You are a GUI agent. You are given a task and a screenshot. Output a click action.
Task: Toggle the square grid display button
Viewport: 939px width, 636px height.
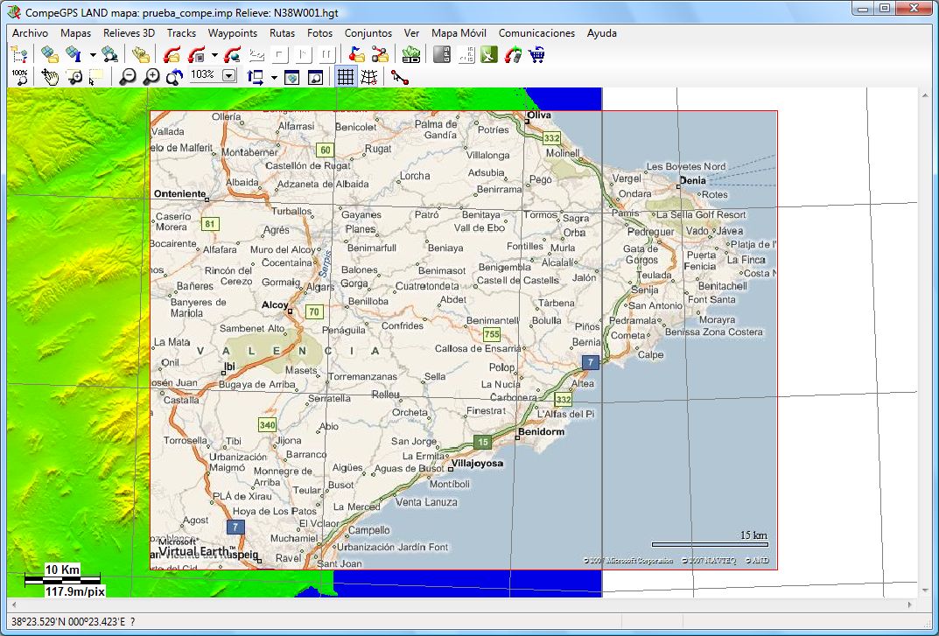[346, 77]
